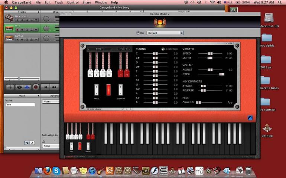The image size is (286, 178).
Task: Open the Macintosh HD desktop drive
Action: click(x=269, y=18)
